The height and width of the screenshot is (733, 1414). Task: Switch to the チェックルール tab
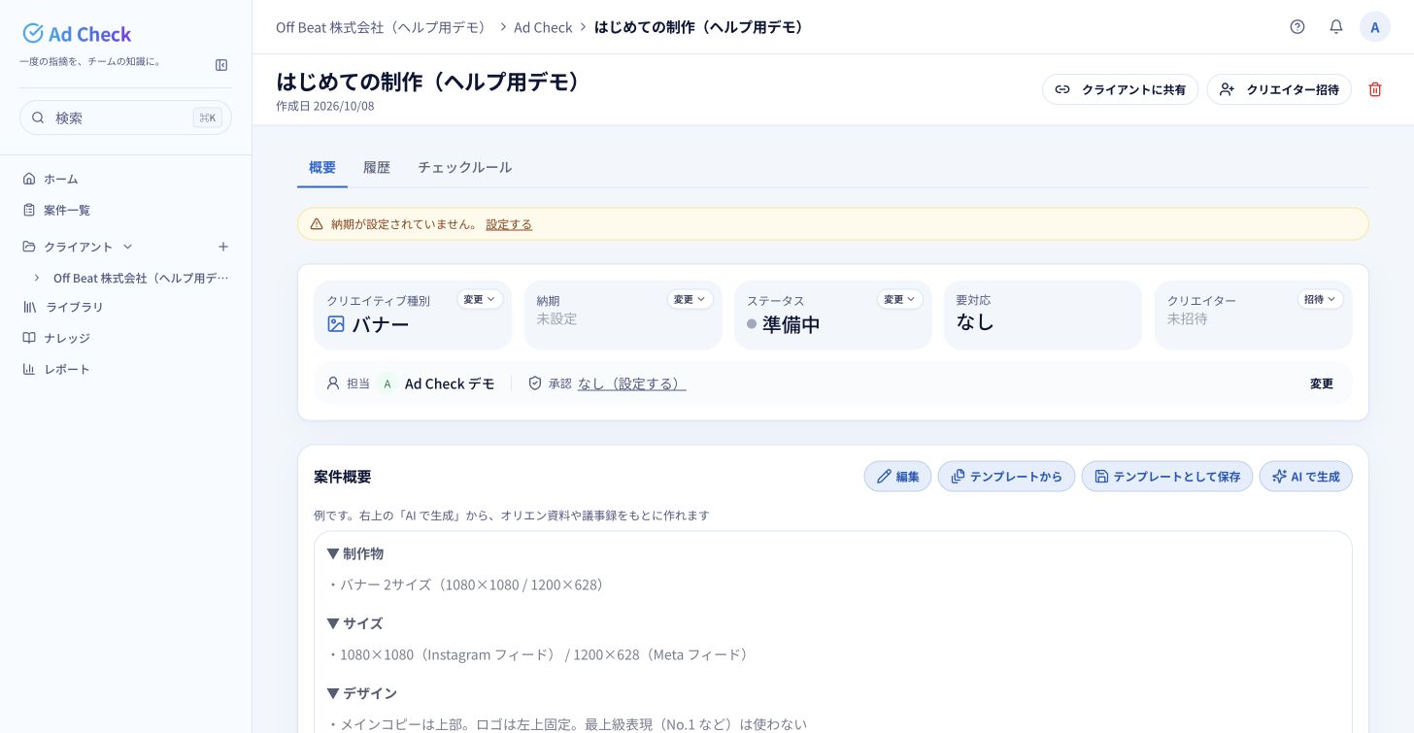465,167
